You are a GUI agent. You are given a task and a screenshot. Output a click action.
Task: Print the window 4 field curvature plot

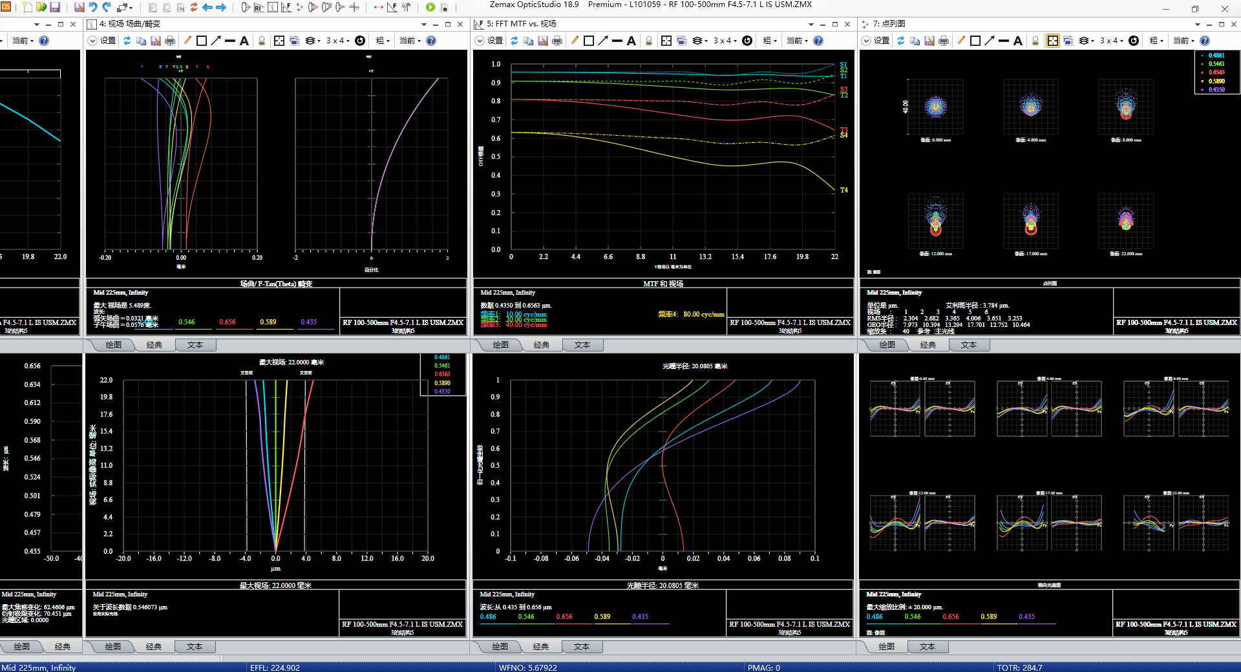pos(170,41)
